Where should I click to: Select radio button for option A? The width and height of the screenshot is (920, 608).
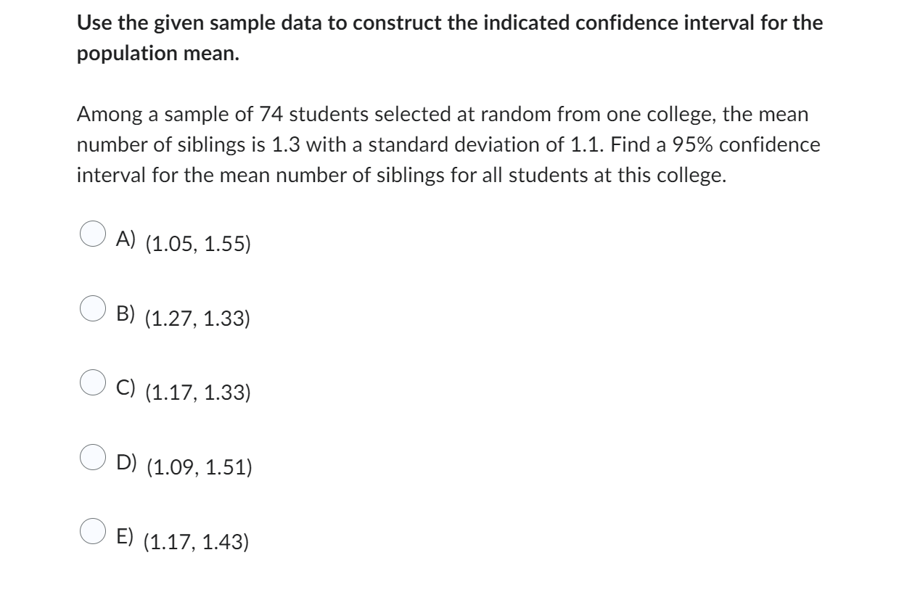point(91,234)
